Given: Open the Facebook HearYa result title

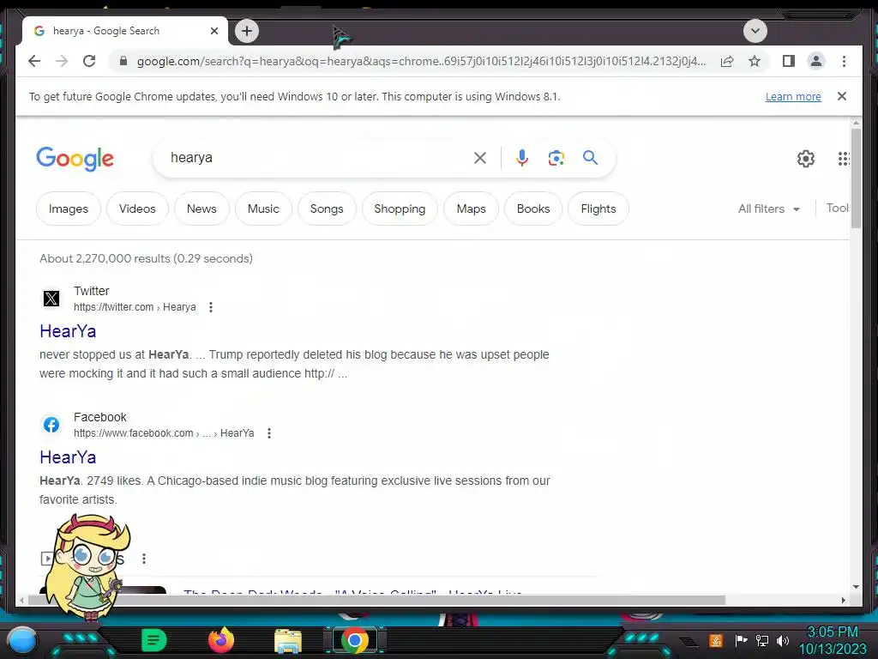Looking at the screenshot, I should pyautogui.click(x=68, y=457).
